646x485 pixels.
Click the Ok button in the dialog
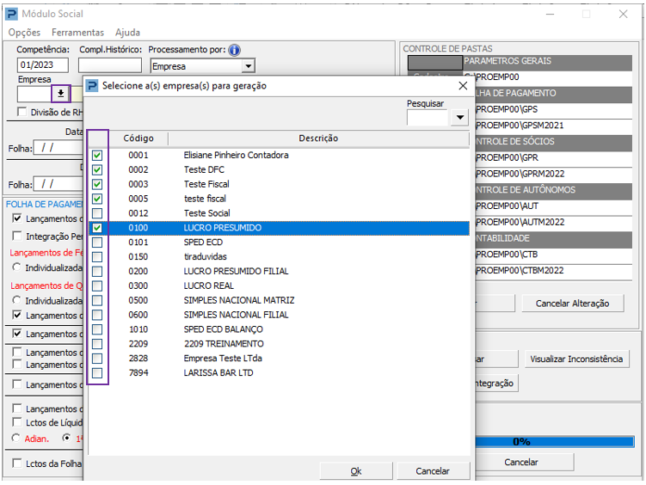(x=356, y=471)
